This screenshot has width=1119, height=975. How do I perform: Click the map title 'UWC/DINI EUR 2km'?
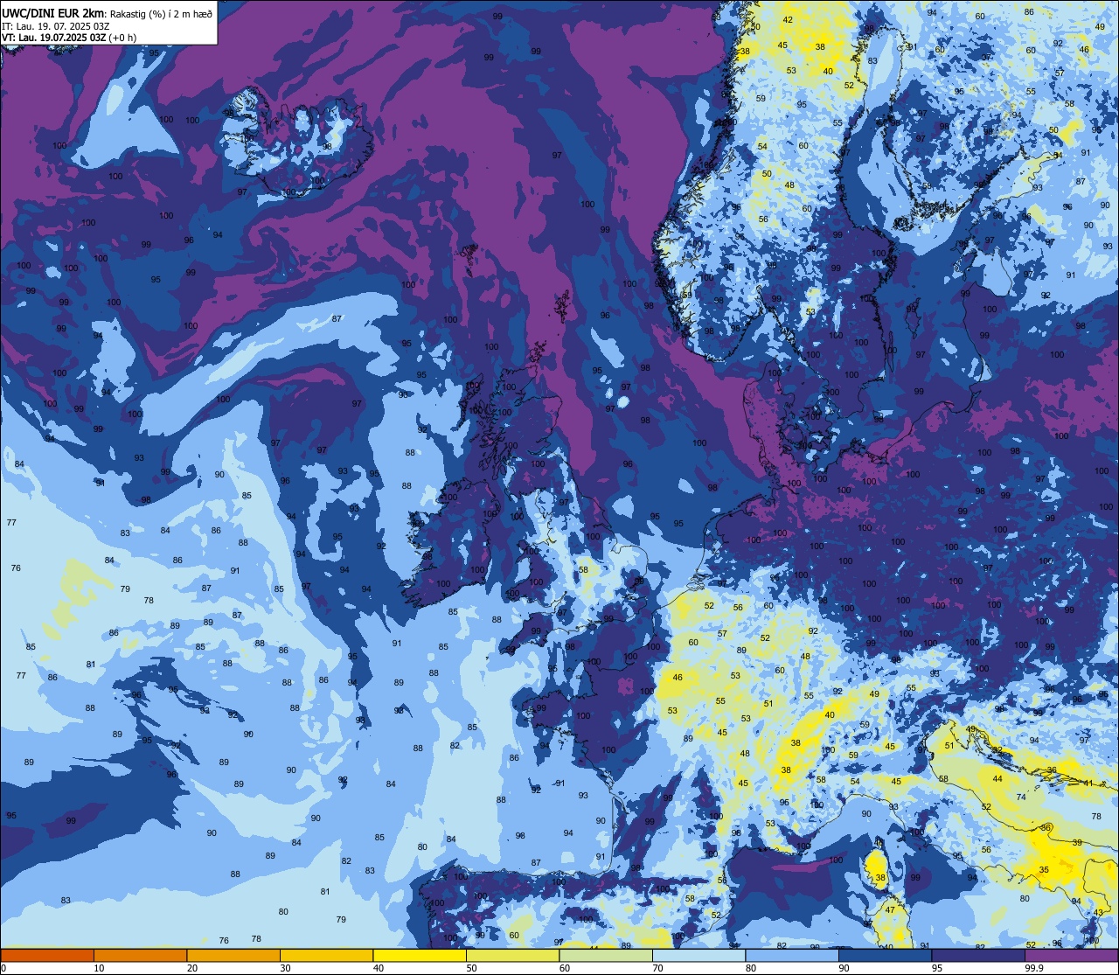point(53,12)
